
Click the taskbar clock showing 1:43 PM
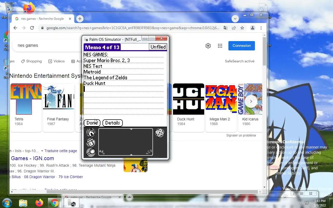click(320, 203)
